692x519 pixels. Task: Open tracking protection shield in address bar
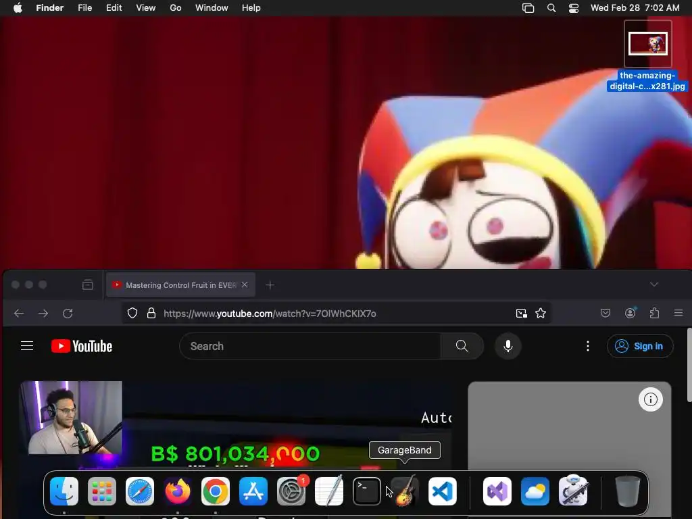[x=132, y=314]
